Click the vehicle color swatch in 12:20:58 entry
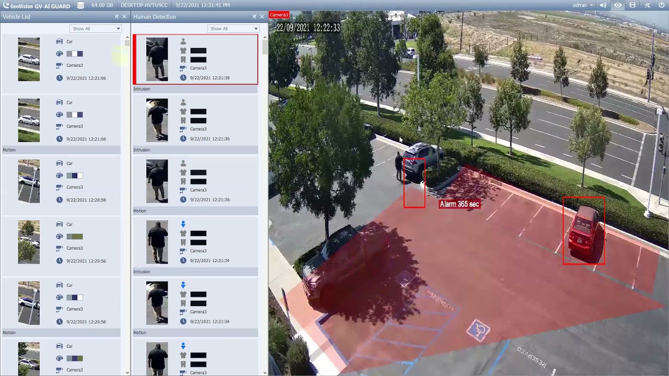Image resolution: width=669 pixels, height=376 pixels. click(x=75, y=175)
